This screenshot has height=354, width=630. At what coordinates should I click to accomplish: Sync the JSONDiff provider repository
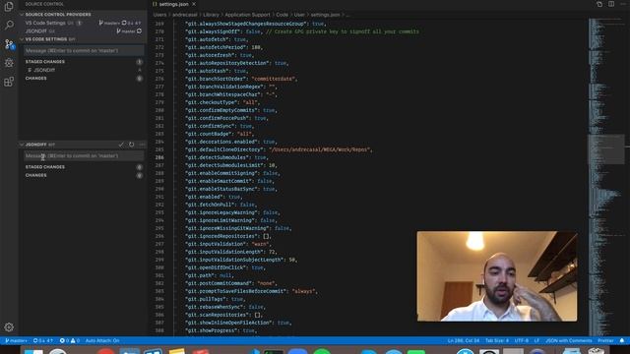tap(139, 30)
